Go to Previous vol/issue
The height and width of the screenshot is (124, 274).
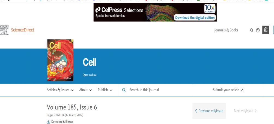click(x=211, y=111)
